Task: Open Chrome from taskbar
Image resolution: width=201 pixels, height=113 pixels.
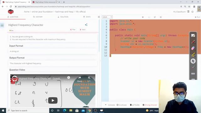Action: coord(89,110)
